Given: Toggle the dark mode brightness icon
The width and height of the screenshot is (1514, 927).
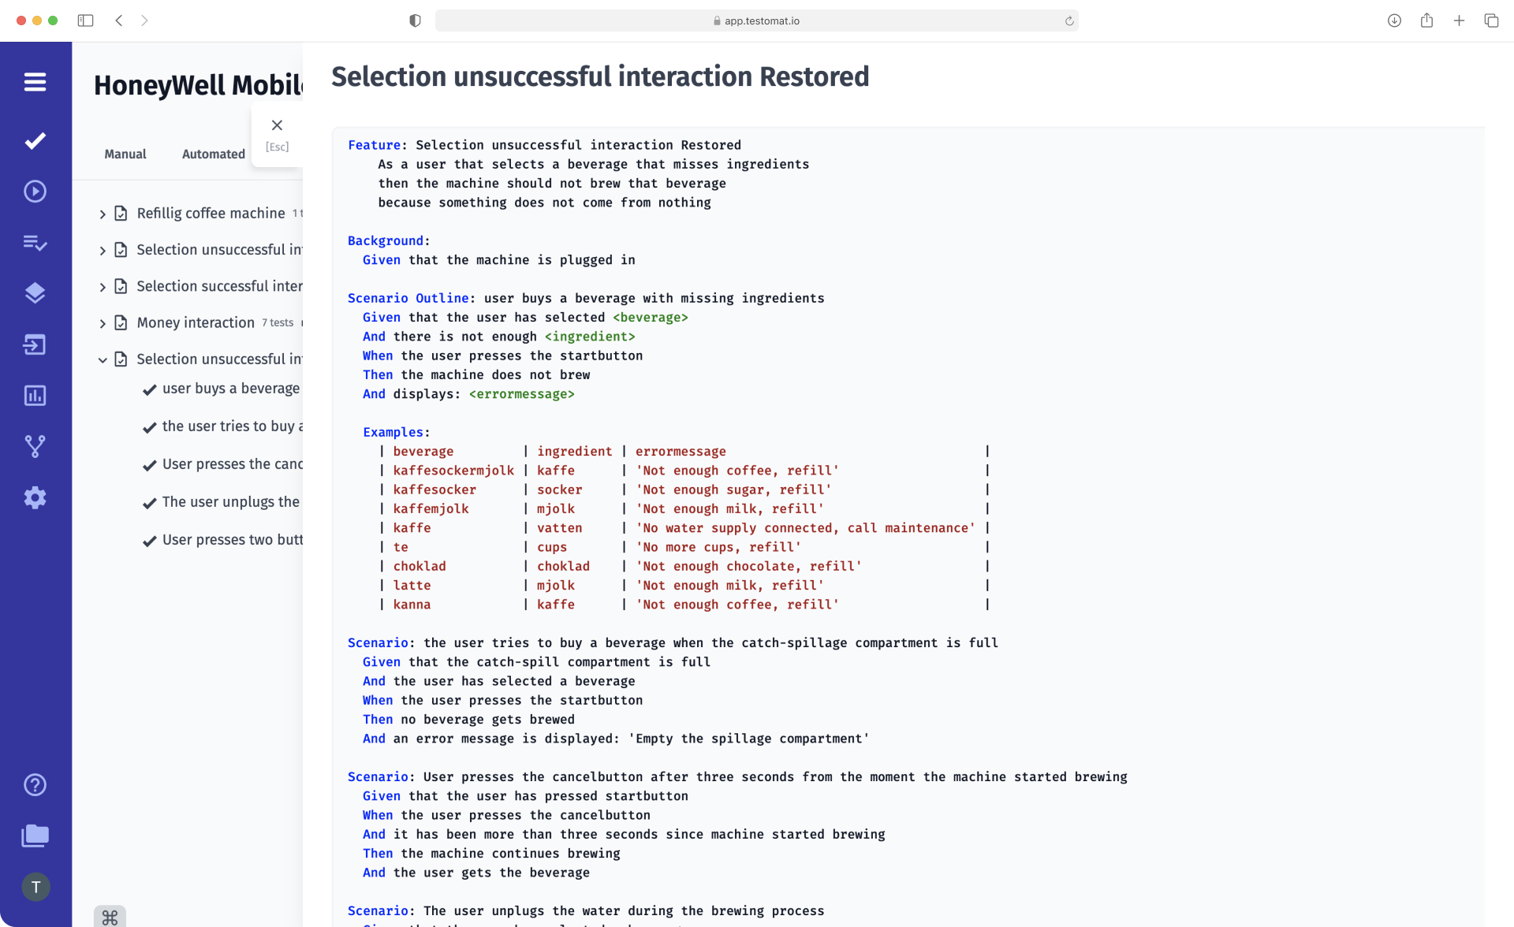Looking at the screenshot, I should [414, 20].
